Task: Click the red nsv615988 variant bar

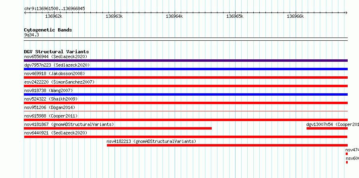Action: [x=186, y=120]
